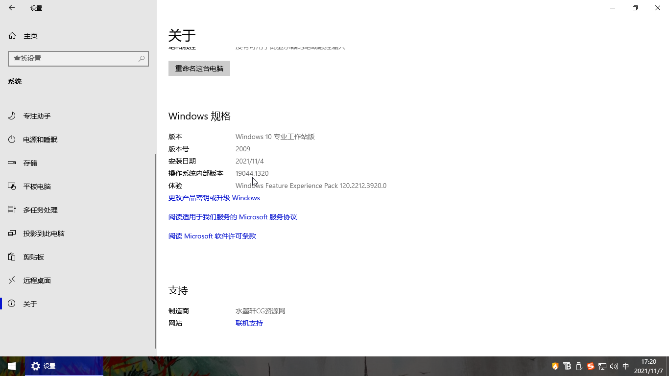
Task: Click the 设置 gear taskbar button
Action: [64, 366]
